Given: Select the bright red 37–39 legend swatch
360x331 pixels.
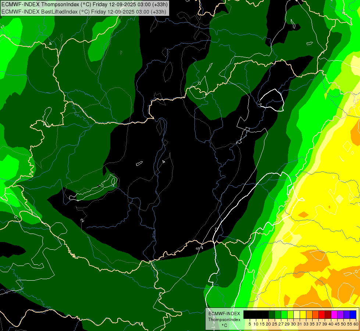Looking at the screenshot, I should pos(322,314).
